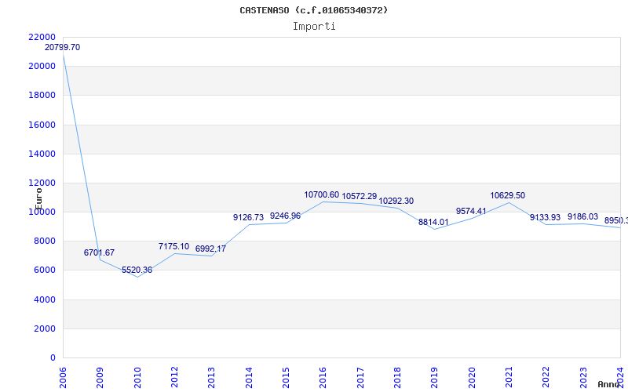The image size is (628, 392).
Task: Click x-axis year 2013
Action: click(211, 377)
